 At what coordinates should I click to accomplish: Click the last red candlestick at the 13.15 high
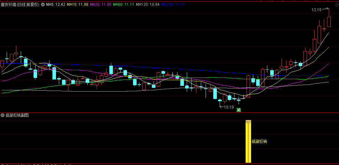pos(329,22)
